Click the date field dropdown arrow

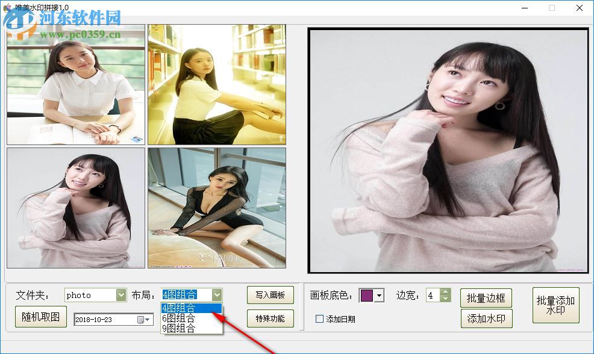pos(148,320)
